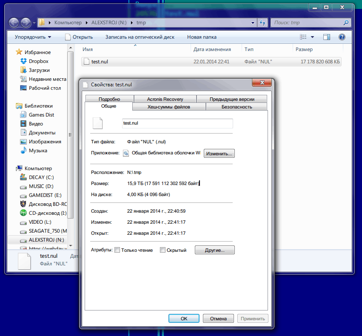This screenshot has height=336, width=362.
Task: Edit the test.nul filename field
Action: [177, 123]
